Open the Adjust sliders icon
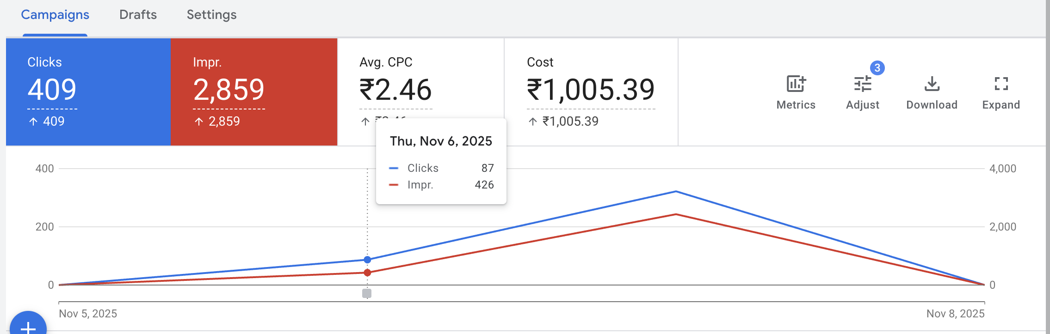This screenshot has width=1050, height=334. tap(862, 84)
